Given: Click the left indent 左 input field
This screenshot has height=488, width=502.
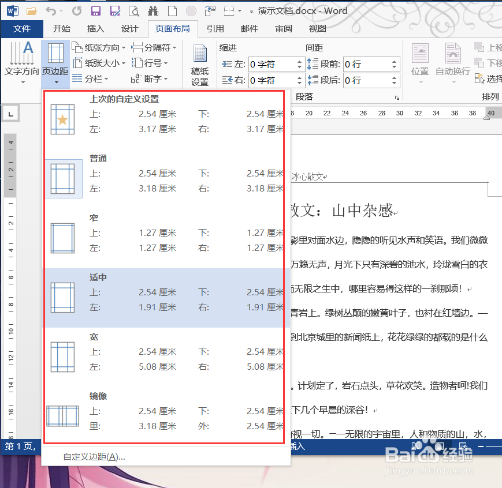Looking at the screenshot, I should click(x=272, y=64).
